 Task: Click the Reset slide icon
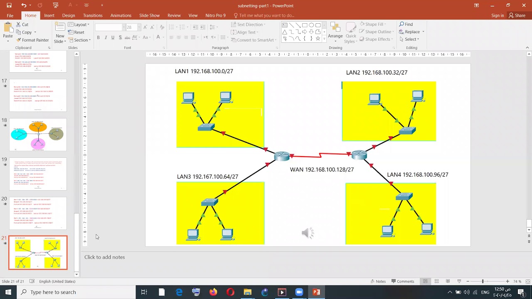(71, 32)
